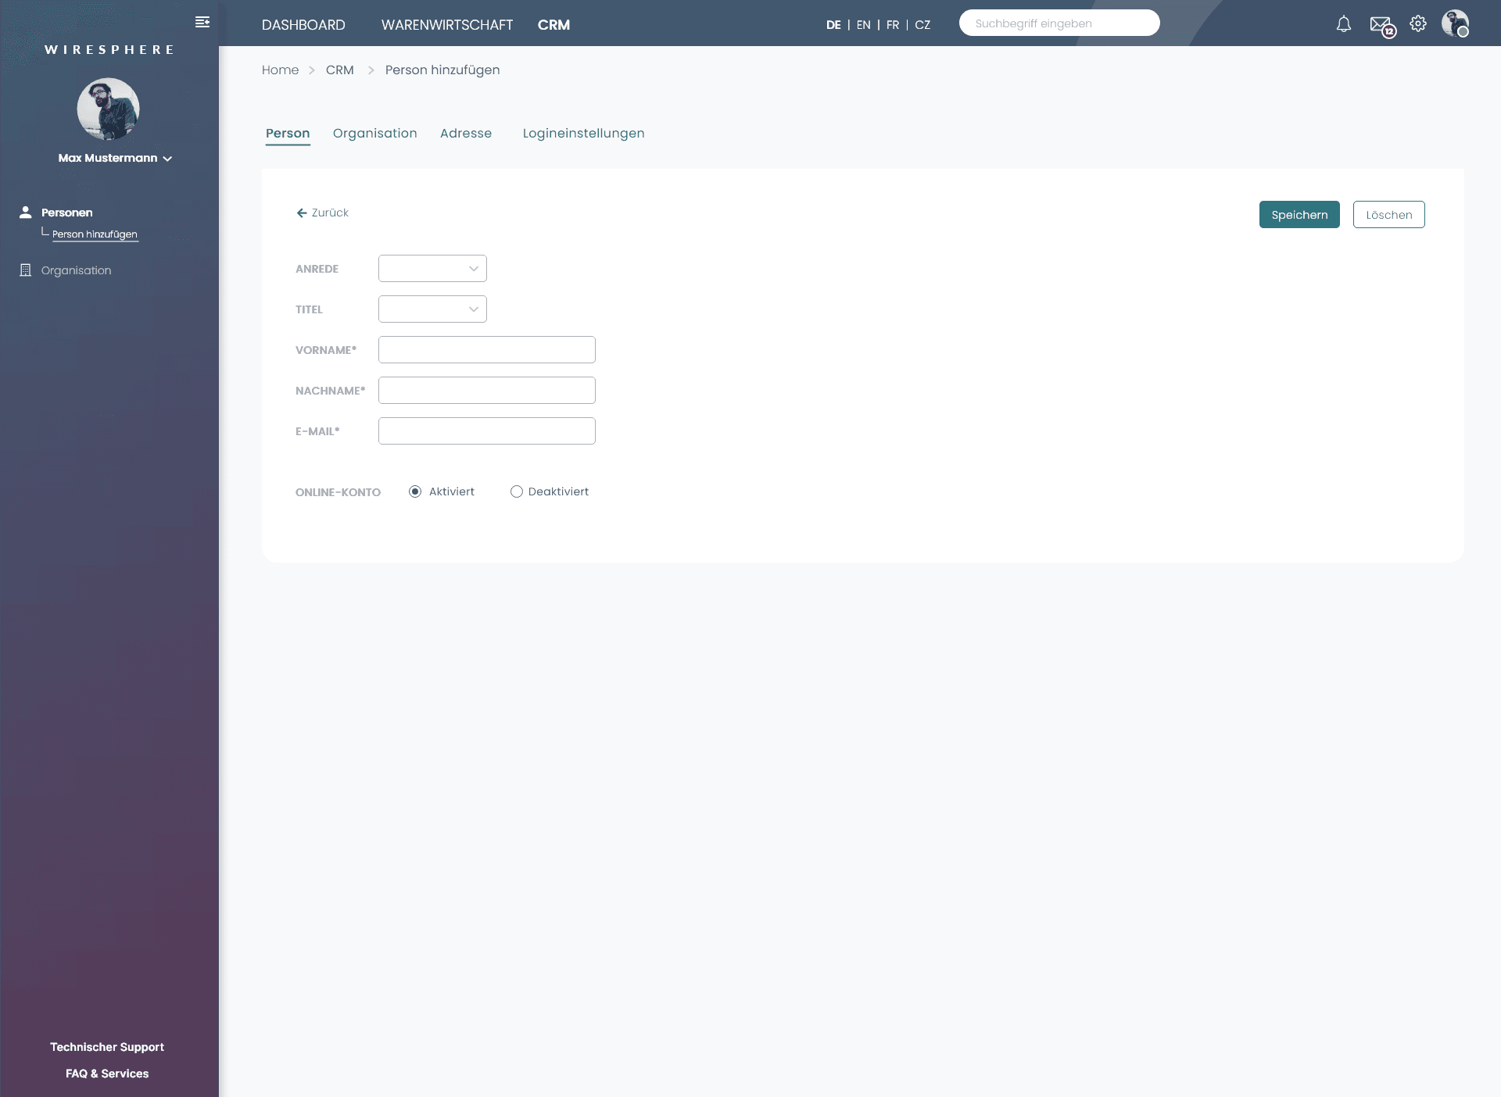Click the Zurück back arrow

(x=302, y=213)
